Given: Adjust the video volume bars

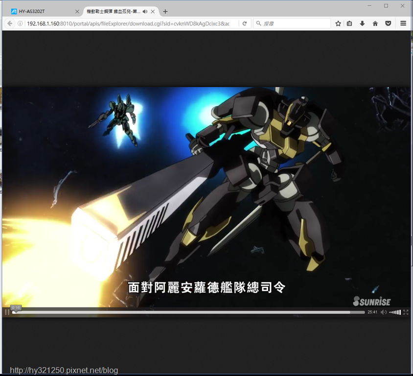Looking at the screenshot, I should click(x=395, y=312).
